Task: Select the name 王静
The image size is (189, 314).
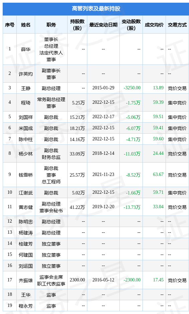Action: pyautogui.click(x=26, y=88)
